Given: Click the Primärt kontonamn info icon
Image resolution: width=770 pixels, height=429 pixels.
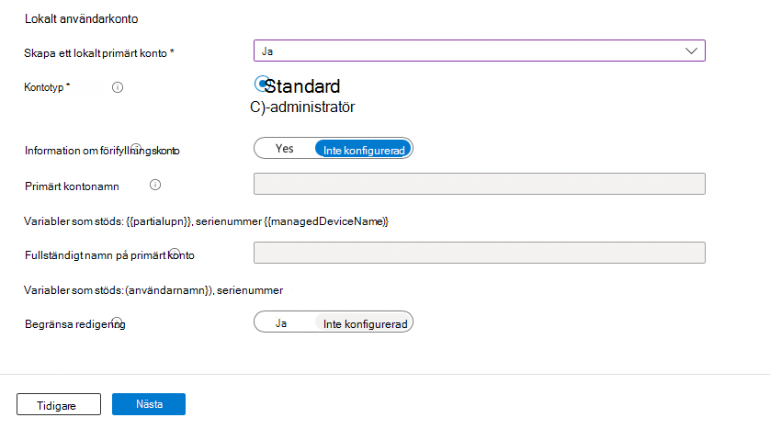Looking at the screenshot, I should coord(155,185).
